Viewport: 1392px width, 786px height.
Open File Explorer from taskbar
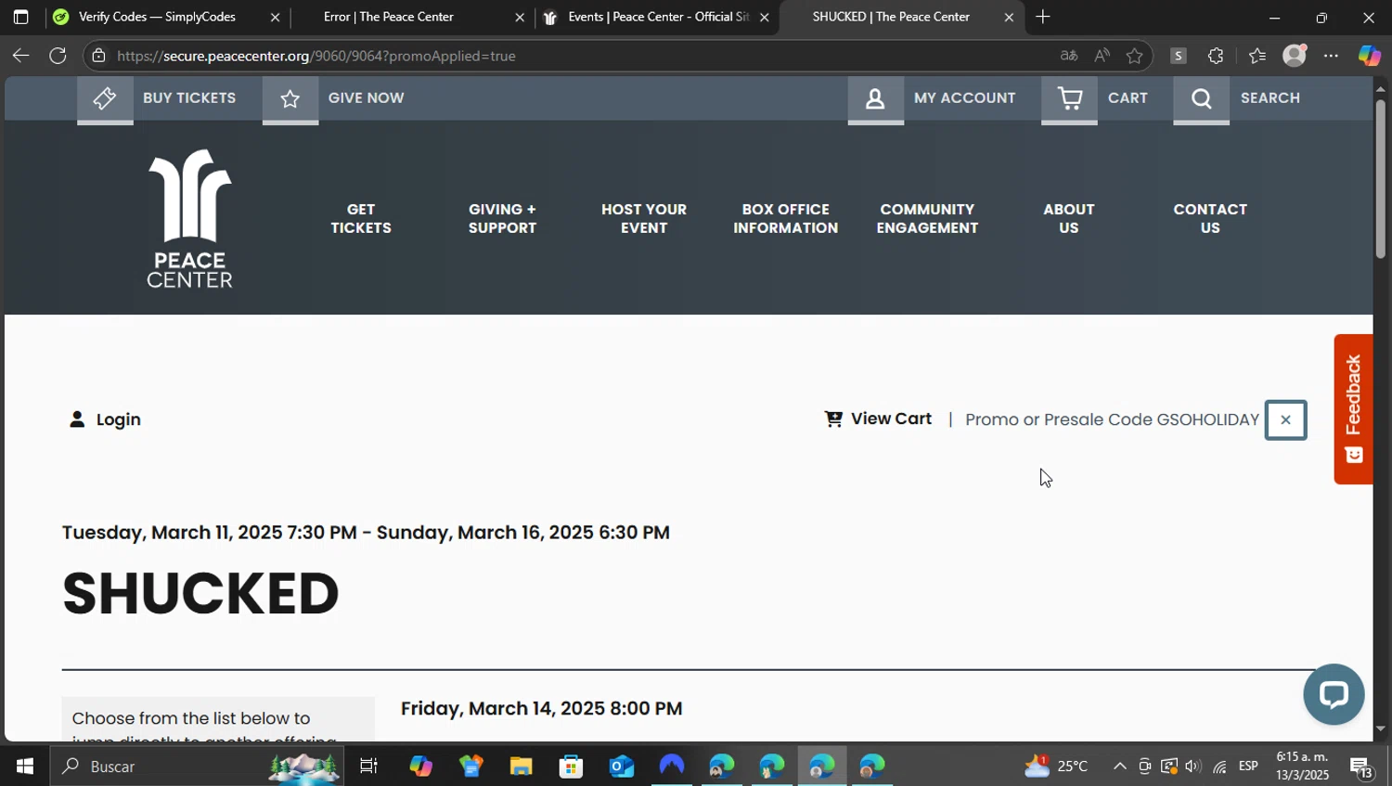tap(521, 767)
